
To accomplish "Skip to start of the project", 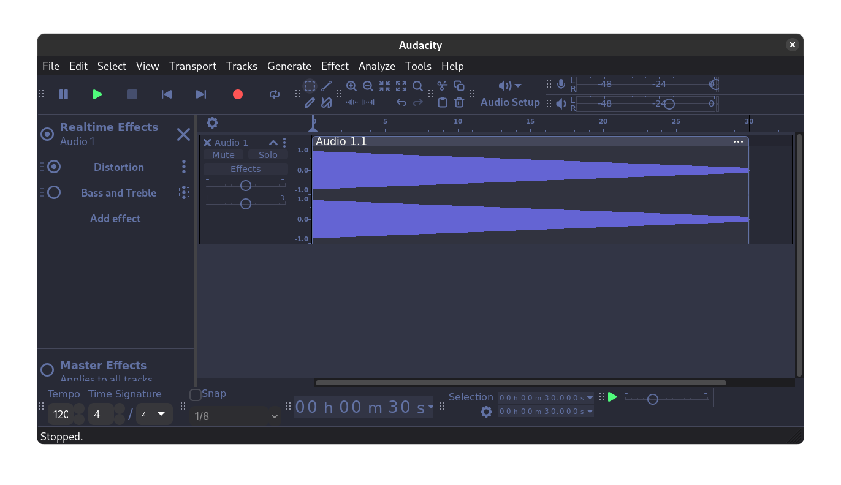I will pos(166,94).
